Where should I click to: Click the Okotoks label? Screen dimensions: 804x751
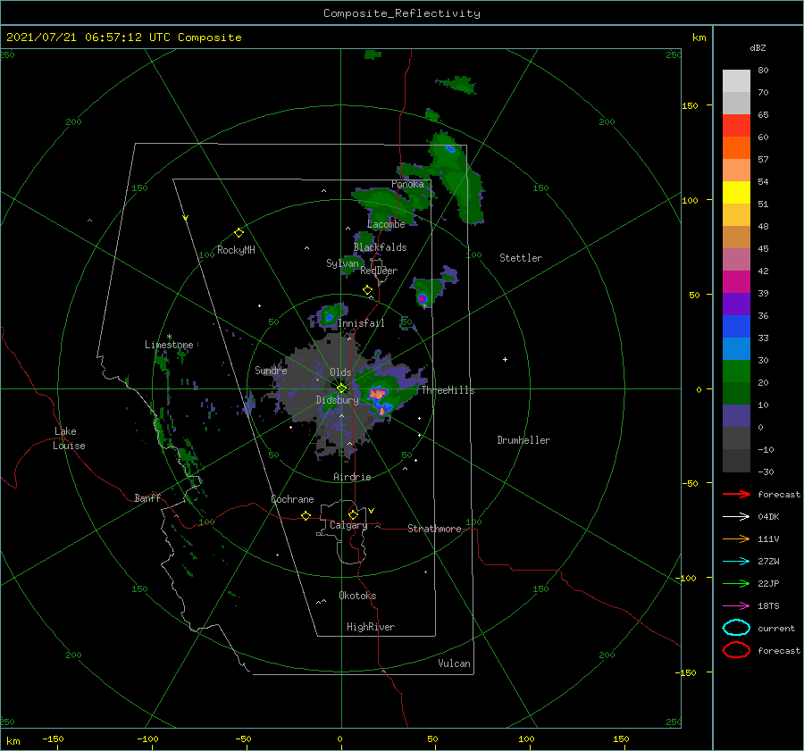coord(357,596)
